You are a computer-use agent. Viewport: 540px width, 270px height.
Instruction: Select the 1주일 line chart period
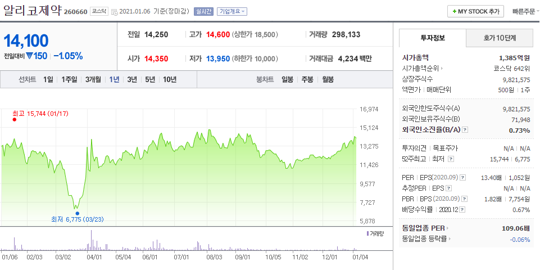(69, 80)
